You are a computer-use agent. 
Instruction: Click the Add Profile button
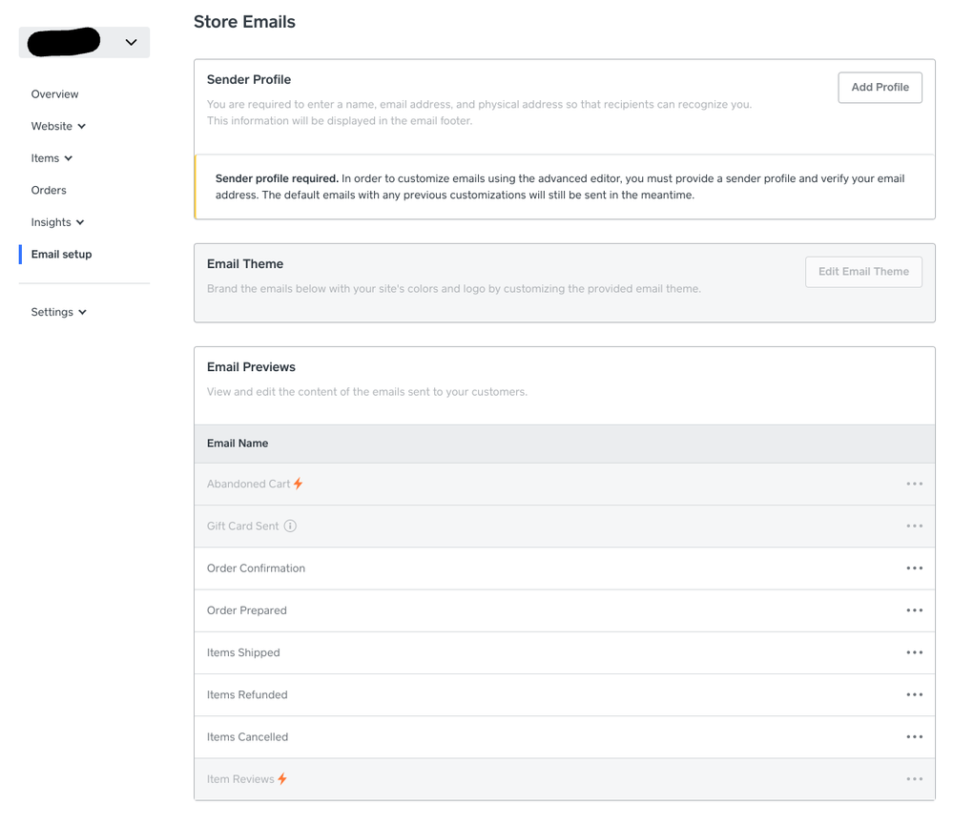pos(880,87)
